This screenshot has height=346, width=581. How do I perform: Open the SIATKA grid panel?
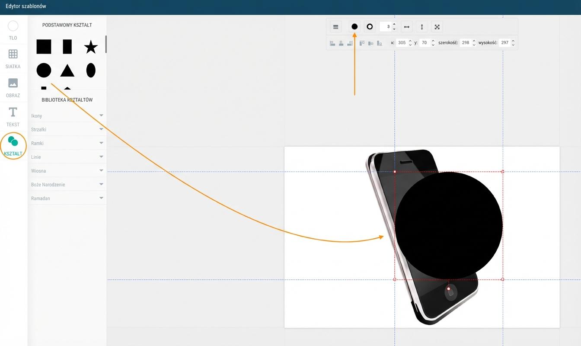[x=13, y=58]
